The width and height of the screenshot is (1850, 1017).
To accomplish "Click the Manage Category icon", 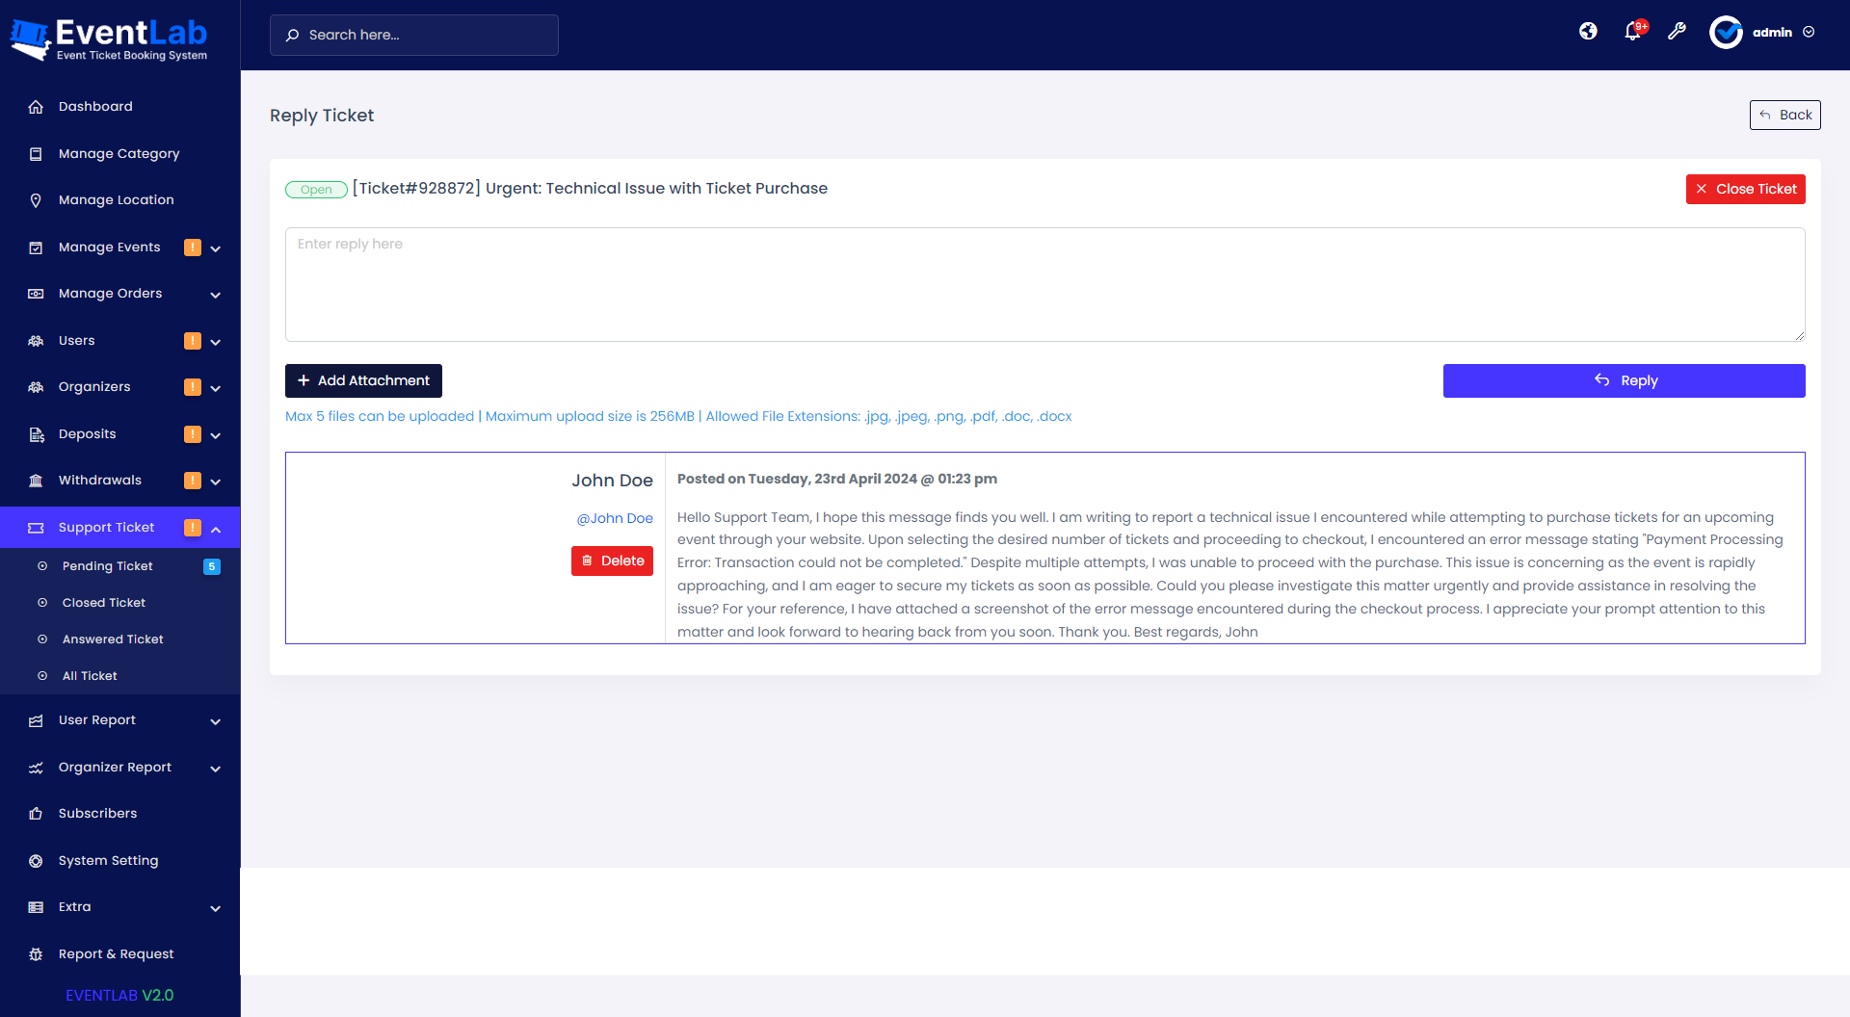I will tap(36, 154).
